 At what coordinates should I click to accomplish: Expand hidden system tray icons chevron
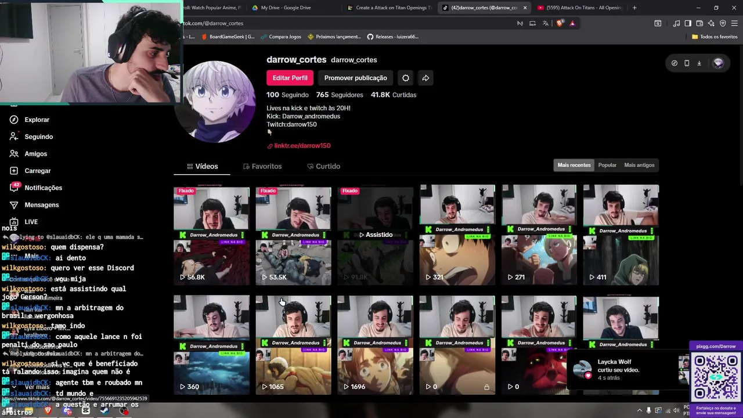(x=640, y=410)
